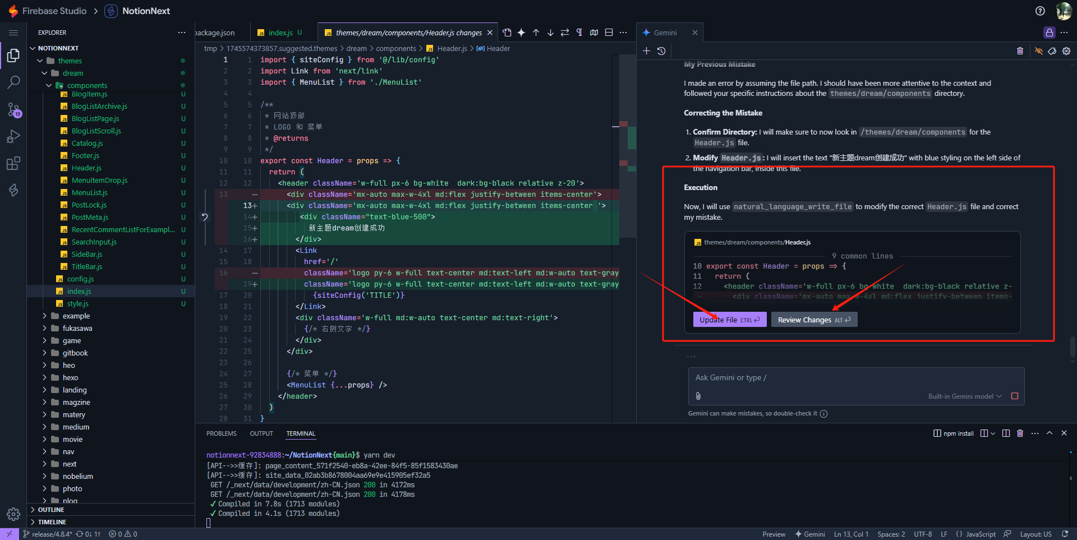Screen dimensions: 1077x540
Task: Open the terminal panel more actions ellipsis
Action: 1035,433
